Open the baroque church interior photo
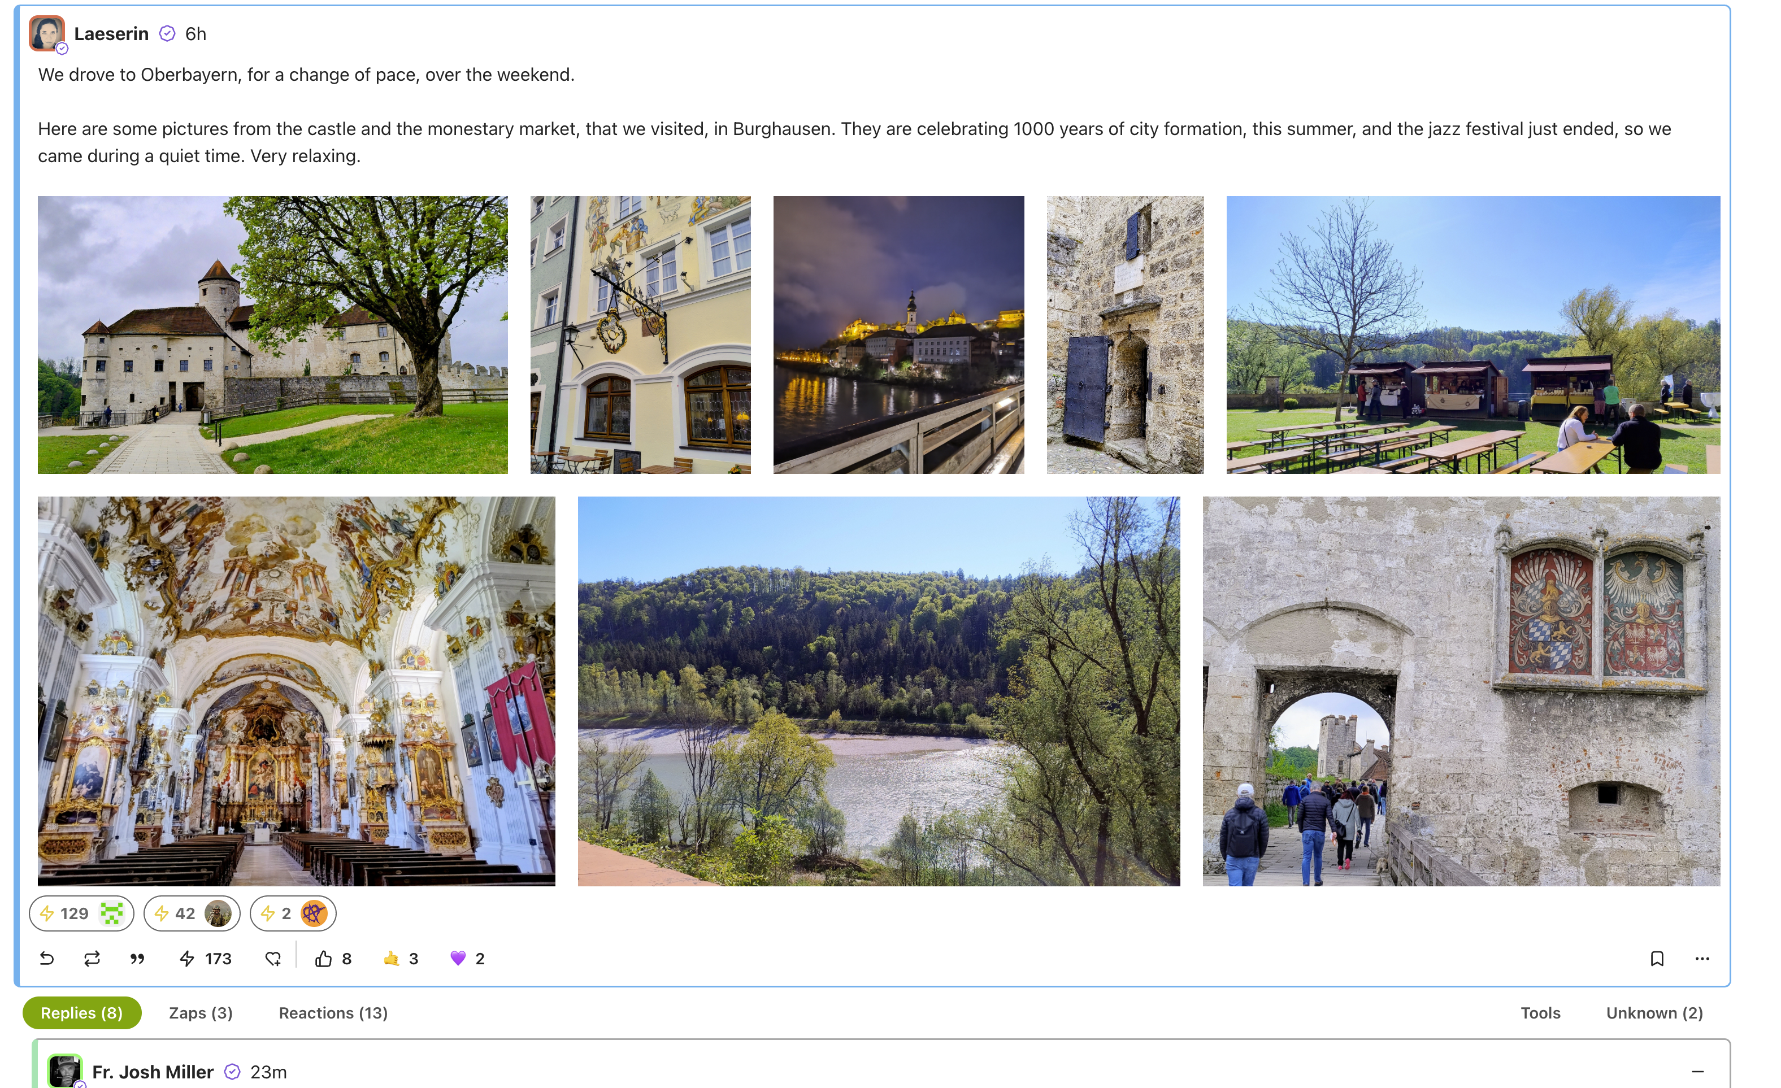1781x1088 pixels. point(296,691)
